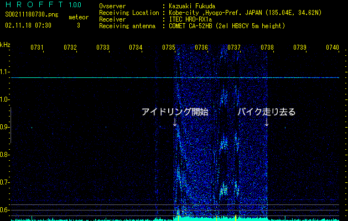Select the S00211180730.png filename label
348x221 pixels.
pyautogui.click(x=27, y=17)
